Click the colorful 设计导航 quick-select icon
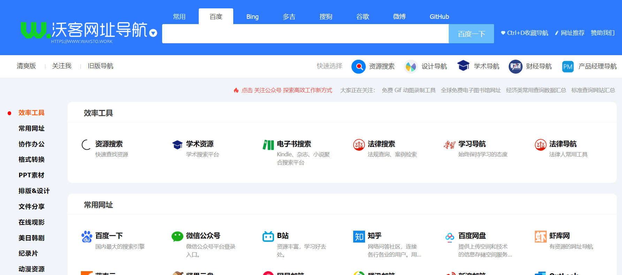This screenshot has width=622, height=275. pos(411,66)
